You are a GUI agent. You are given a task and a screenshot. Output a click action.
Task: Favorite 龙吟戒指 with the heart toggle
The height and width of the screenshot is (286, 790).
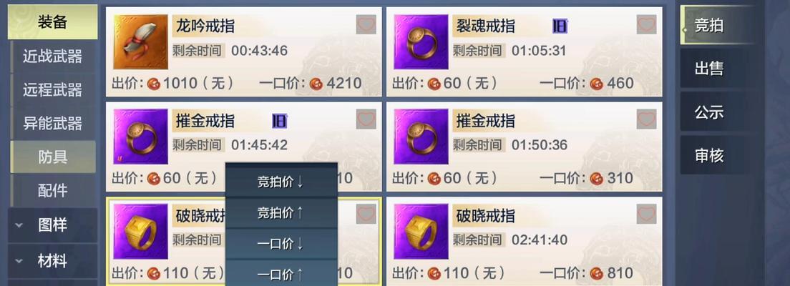[366, 24]
